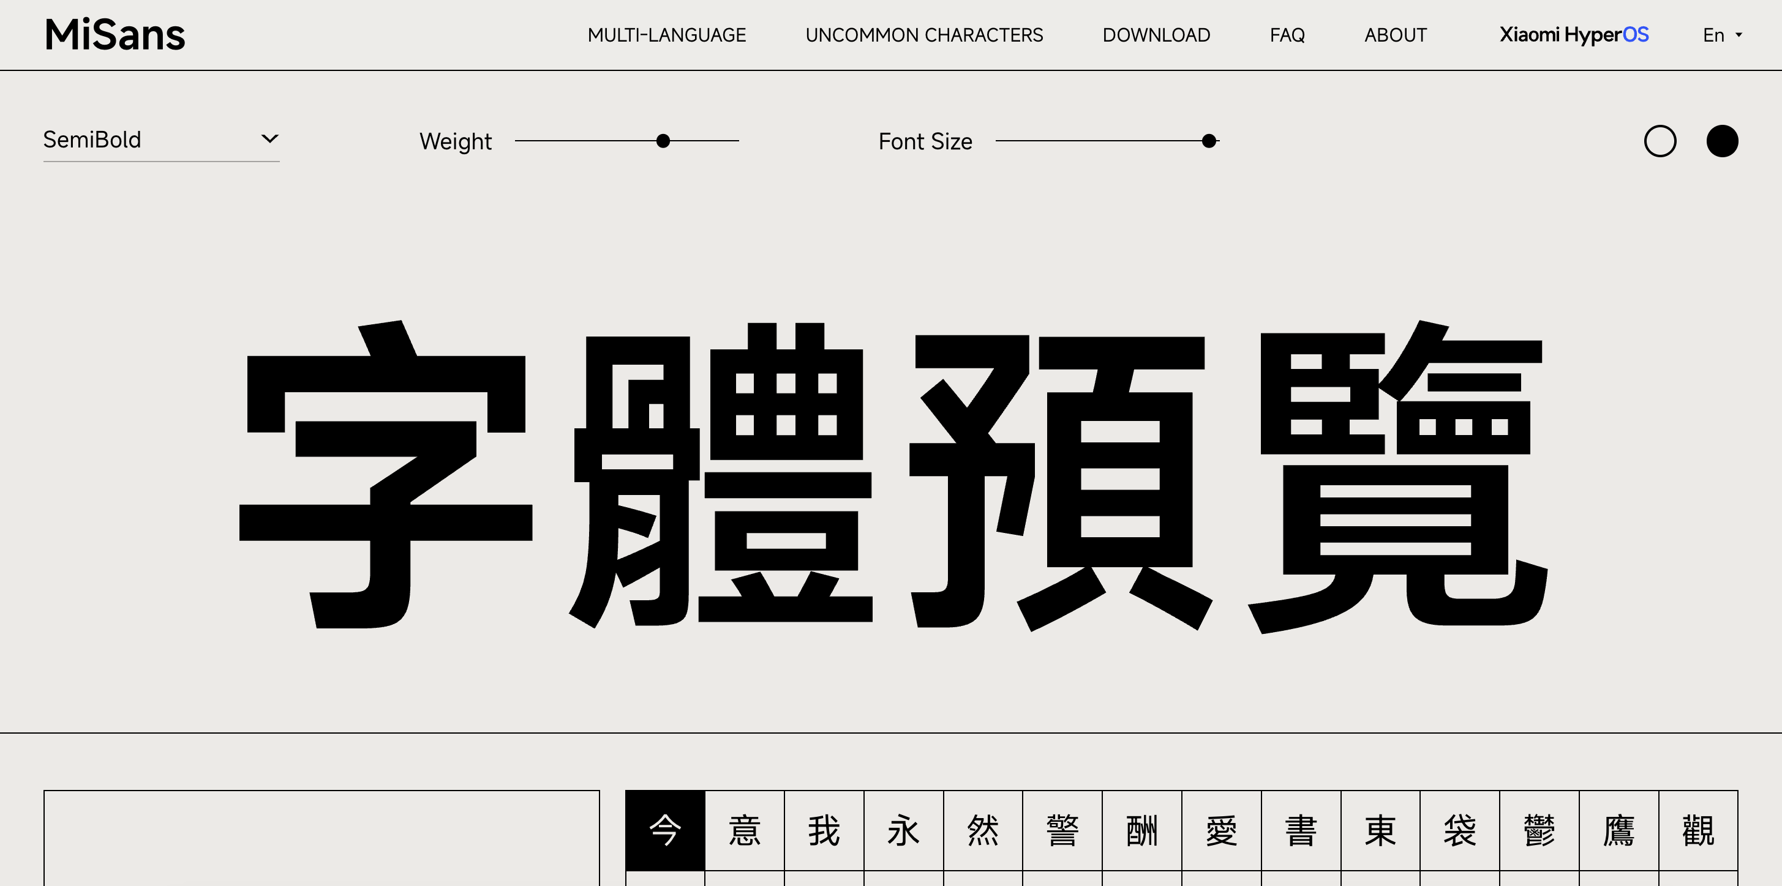
Task: Click the Weight slider handle
Action: [x=663, y=141]
